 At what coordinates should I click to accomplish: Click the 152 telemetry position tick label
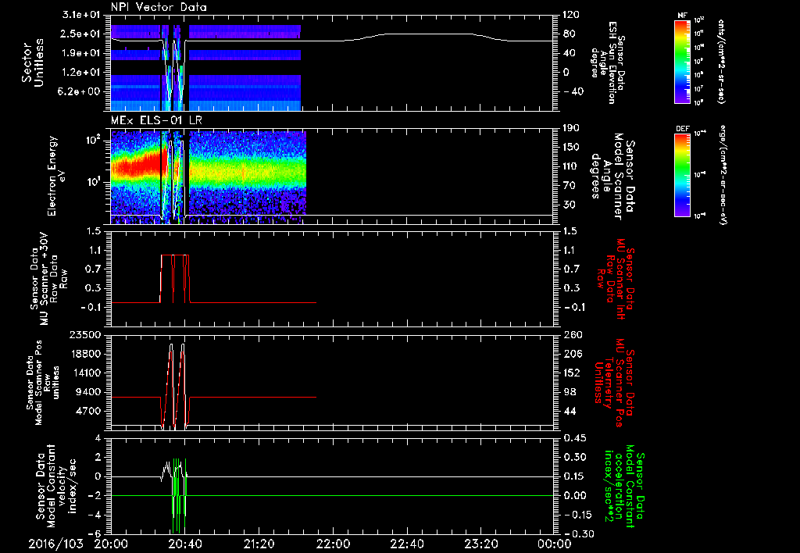click(x=573, y=373)
